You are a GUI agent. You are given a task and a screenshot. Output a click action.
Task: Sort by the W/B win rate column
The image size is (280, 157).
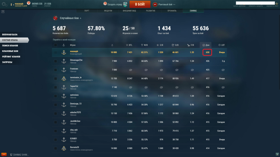144,45
